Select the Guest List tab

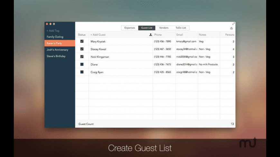(147, 28)
